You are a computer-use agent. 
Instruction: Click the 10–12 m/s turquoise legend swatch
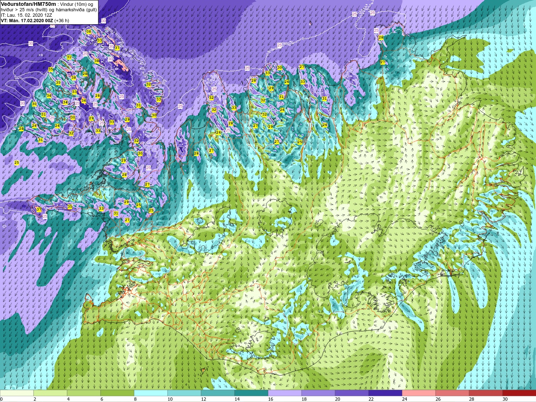[184, 393]
